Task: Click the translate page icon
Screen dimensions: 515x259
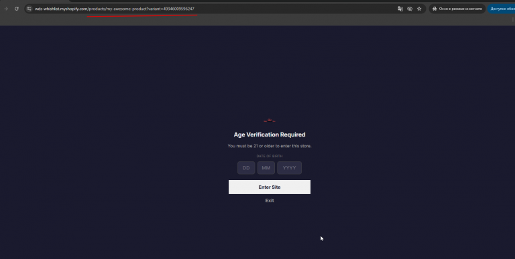Action: [400, 9]
